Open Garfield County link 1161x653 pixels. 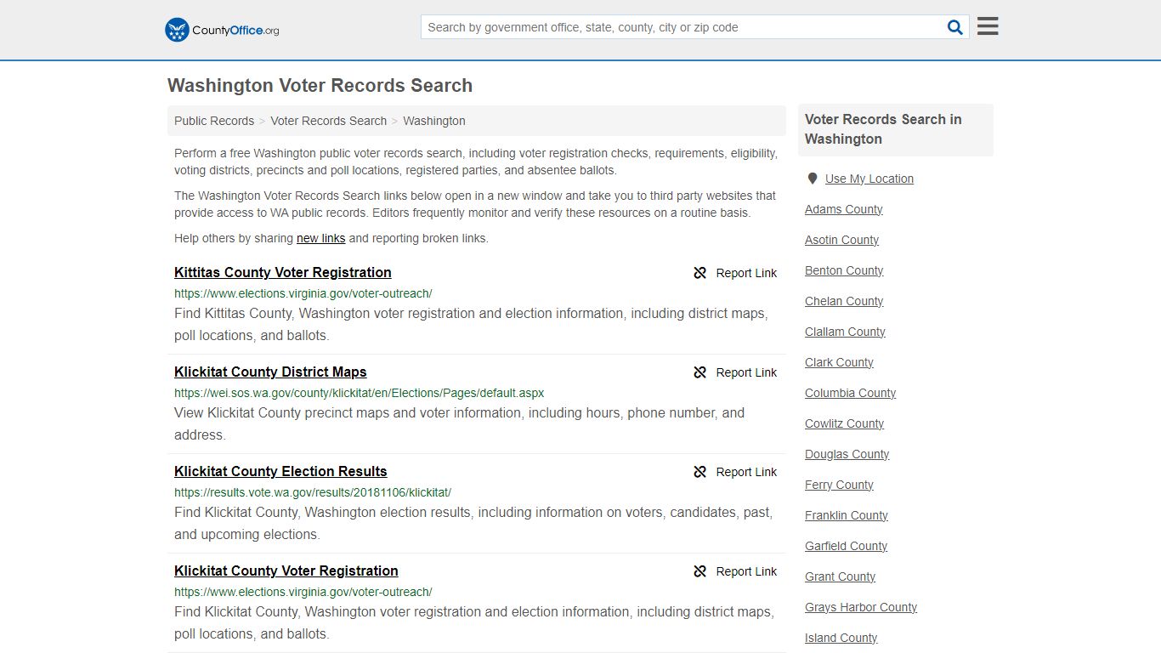pos(847,546)
